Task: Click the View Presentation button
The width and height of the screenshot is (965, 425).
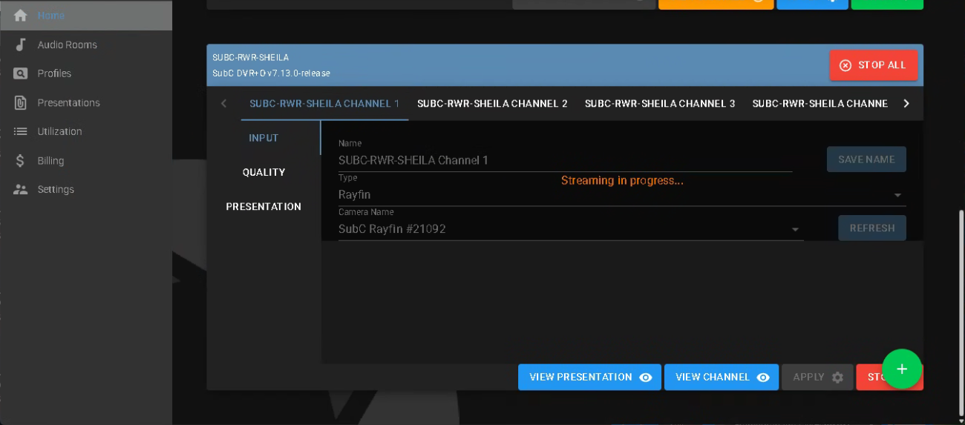Action: (589, 377)
